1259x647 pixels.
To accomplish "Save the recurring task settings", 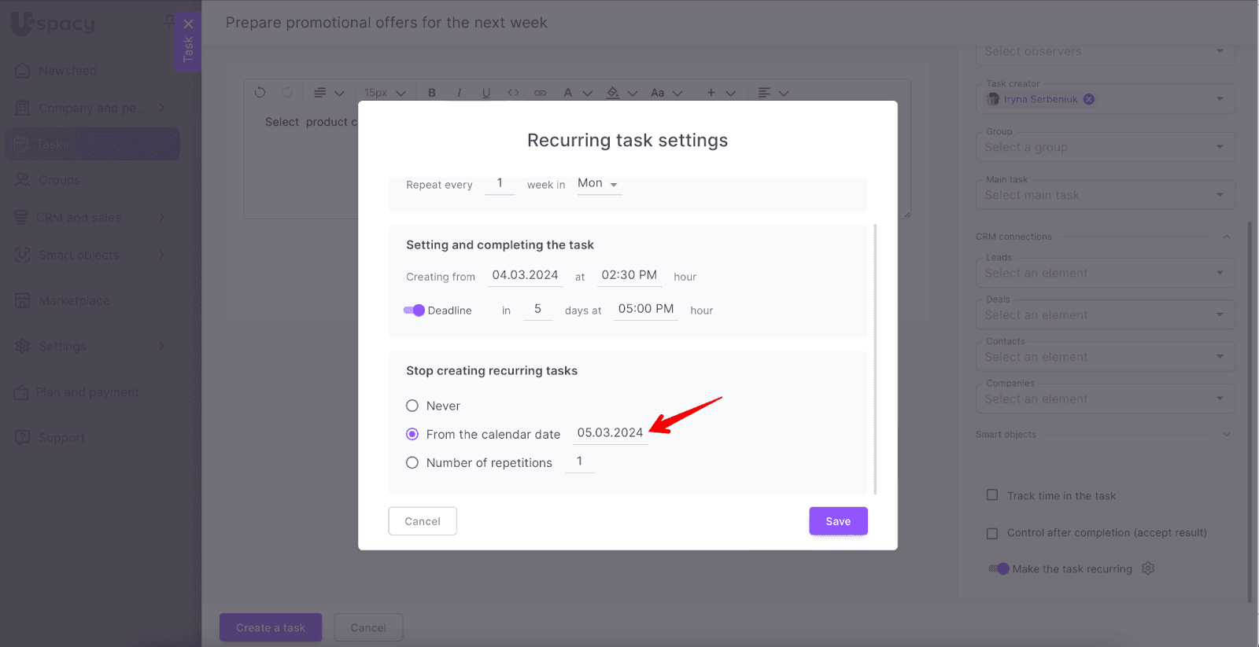I will click(x=838, y=521).
